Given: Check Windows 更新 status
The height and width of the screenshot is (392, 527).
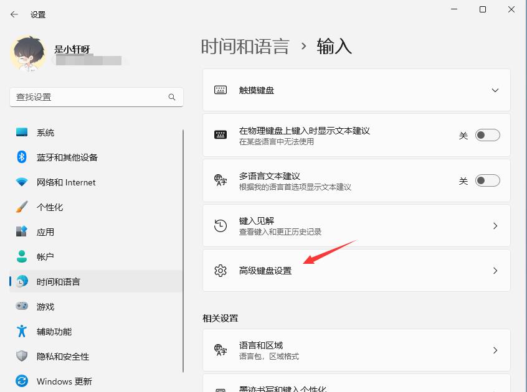Looking at the screenshot, I should (69, 380).
